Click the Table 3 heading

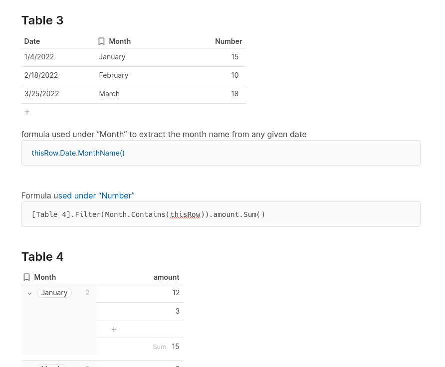pos(42,20)
